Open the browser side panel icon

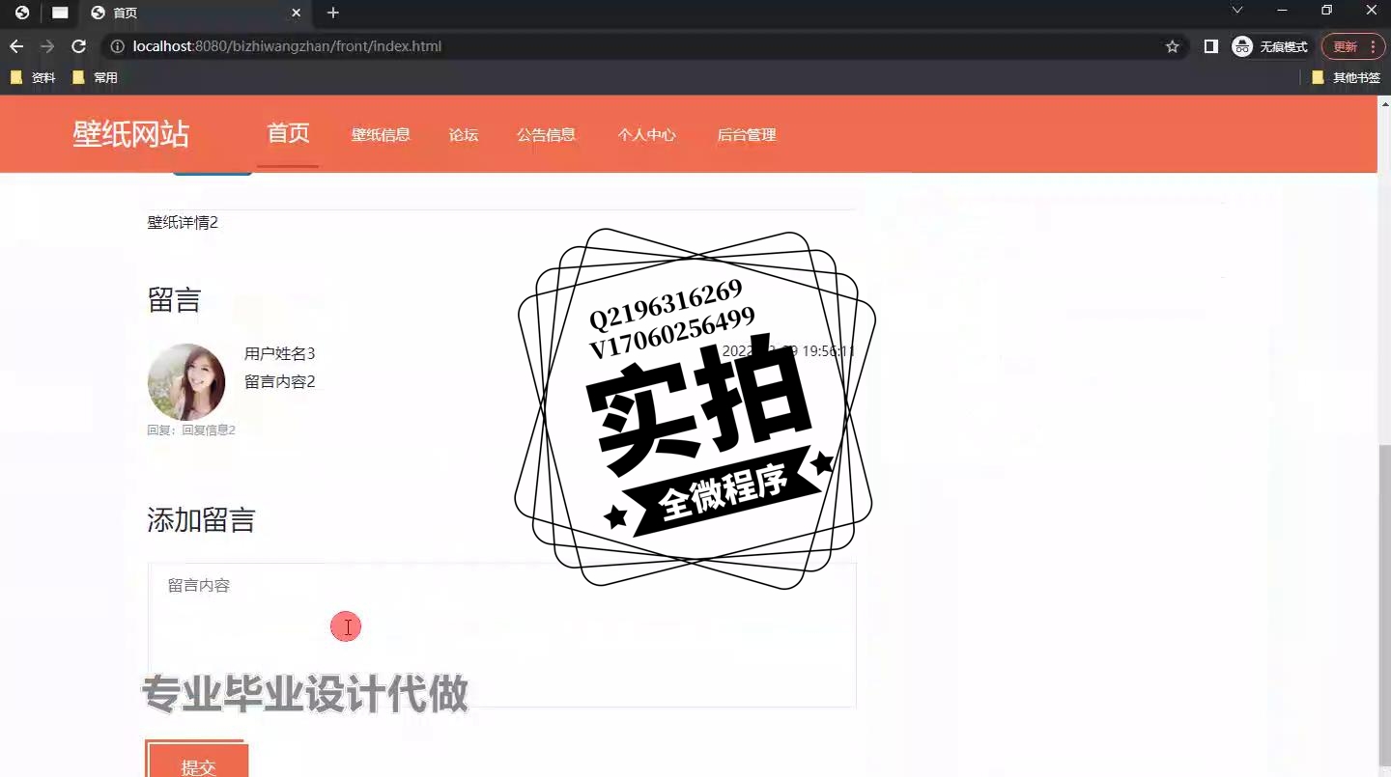click(x=1210, y=46)
